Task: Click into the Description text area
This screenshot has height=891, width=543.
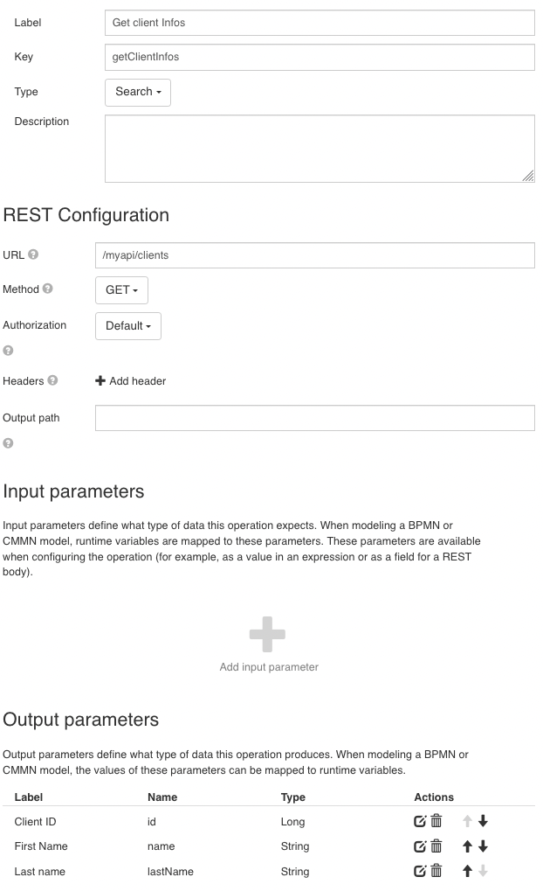Action: pyautogui.click(x=320, y=148)
